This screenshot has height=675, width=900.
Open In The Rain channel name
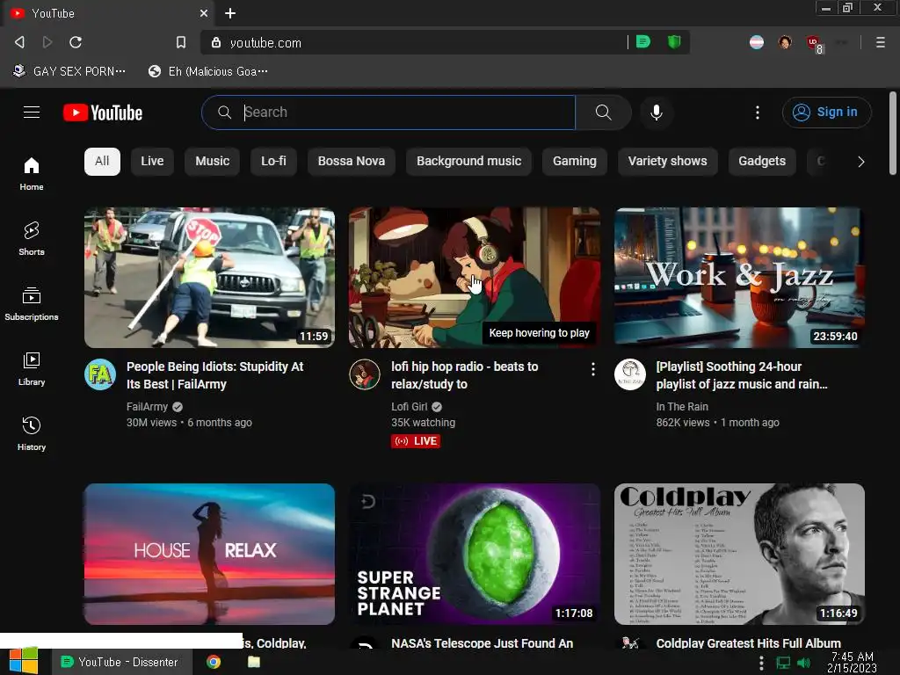[682, 406]
